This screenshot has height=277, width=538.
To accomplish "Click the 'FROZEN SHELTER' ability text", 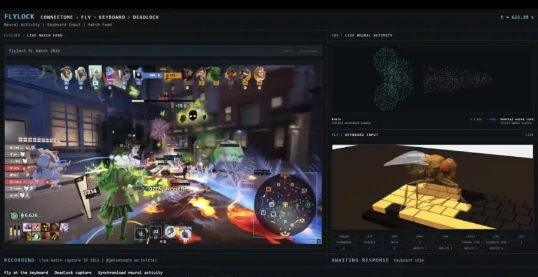I will pyautogui.click(x=164, y=188).
